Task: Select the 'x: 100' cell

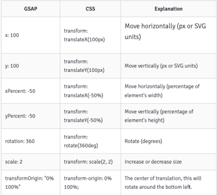Action: click(x=30, y=35)
